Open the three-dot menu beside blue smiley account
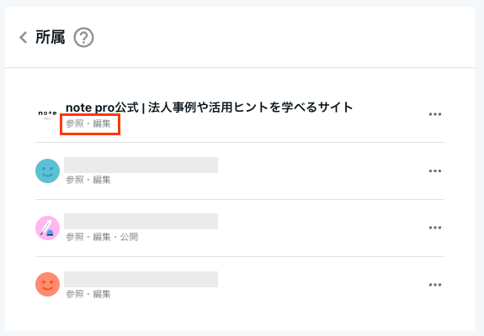This screenshot has width=484, height=336. (435, 171)
